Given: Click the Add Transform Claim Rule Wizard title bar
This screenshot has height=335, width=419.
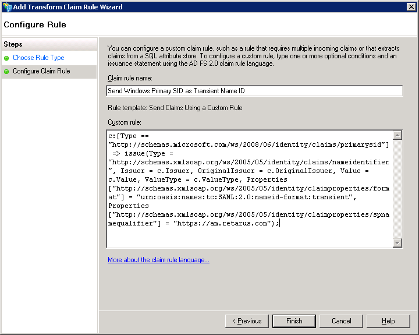Looking at the screenshot, I should (x=204, y=6).
